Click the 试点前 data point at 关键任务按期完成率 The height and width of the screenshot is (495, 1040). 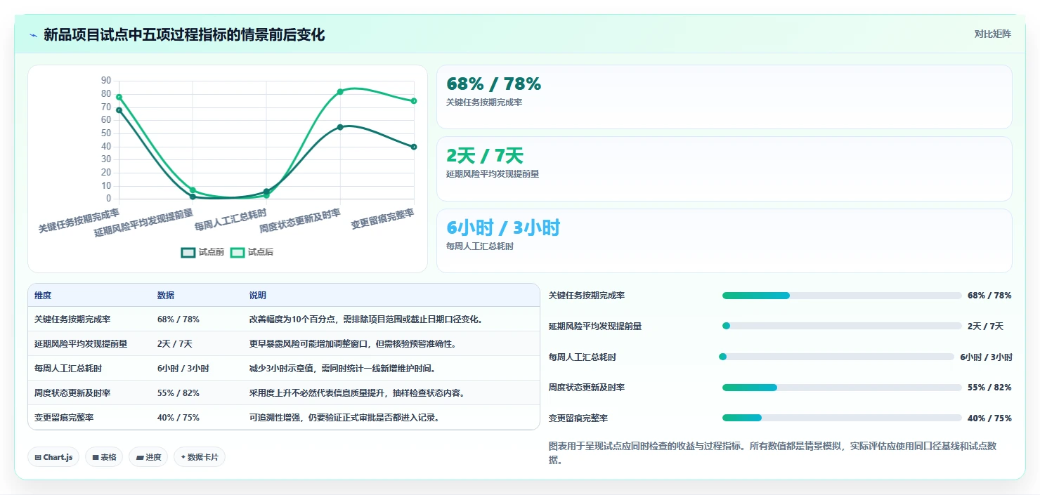click(119, 110)
